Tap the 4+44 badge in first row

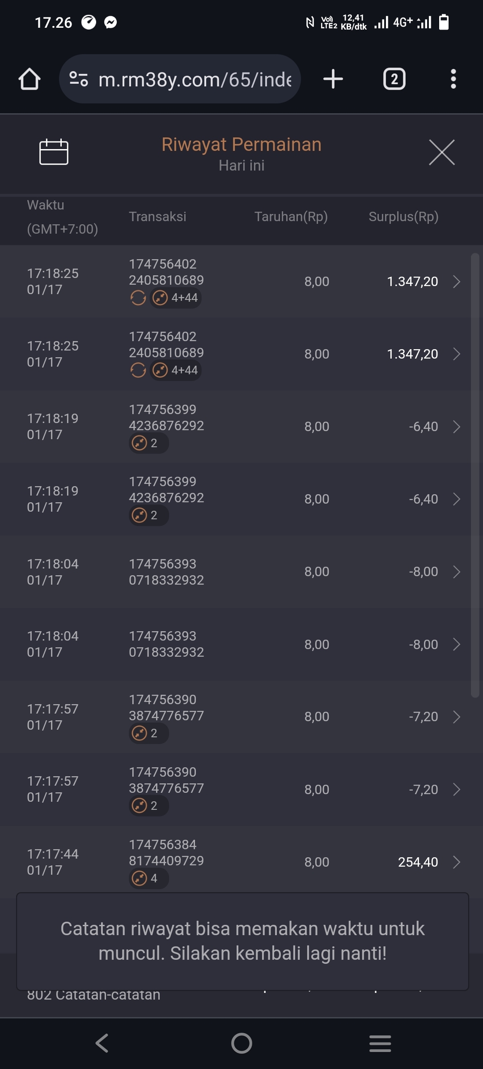[x=176, y=298]
